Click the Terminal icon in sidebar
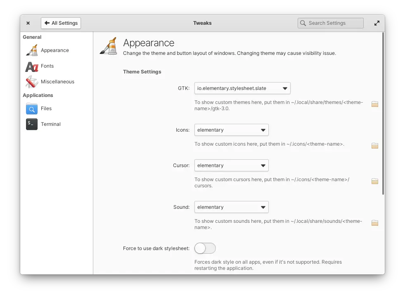Viewport: 405px width, 300px height. pos(32,124)
